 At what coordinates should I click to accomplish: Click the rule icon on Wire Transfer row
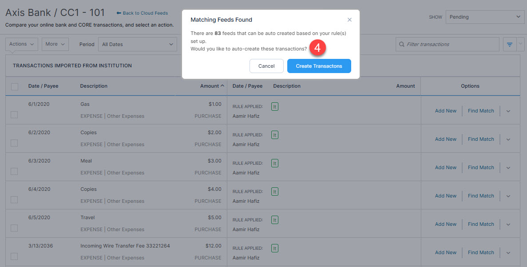274,248
